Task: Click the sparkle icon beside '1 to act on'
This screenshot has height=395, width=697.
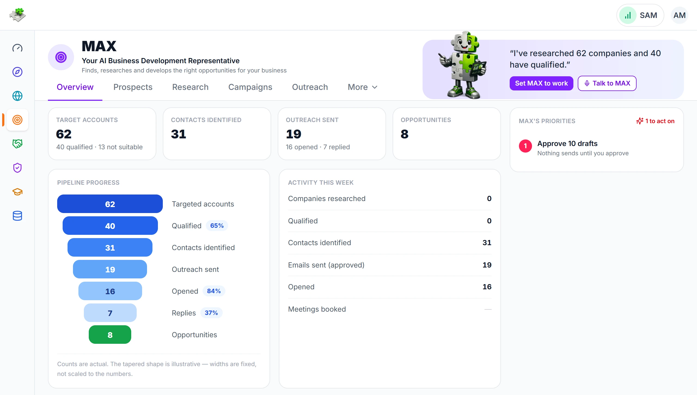Action: [640, 121]
